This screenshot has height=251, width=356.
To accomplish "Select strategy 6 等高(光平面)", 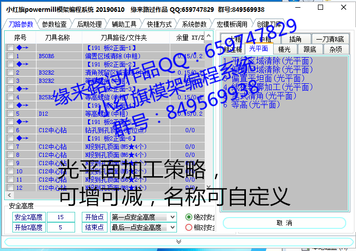I will 252,105.
